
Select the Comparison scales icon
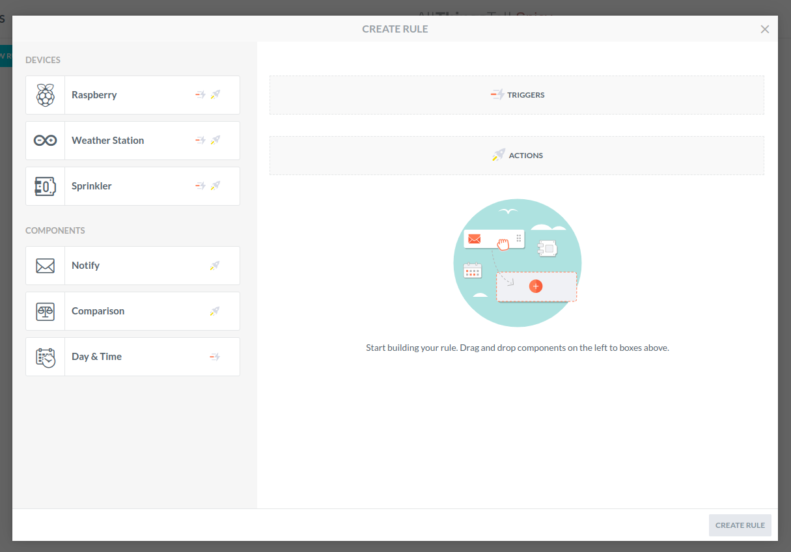click(x=45, y=311)
